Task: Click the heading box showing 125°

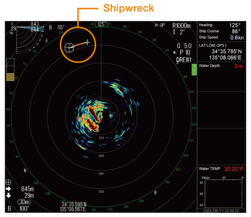Action: tap(101, 24)
